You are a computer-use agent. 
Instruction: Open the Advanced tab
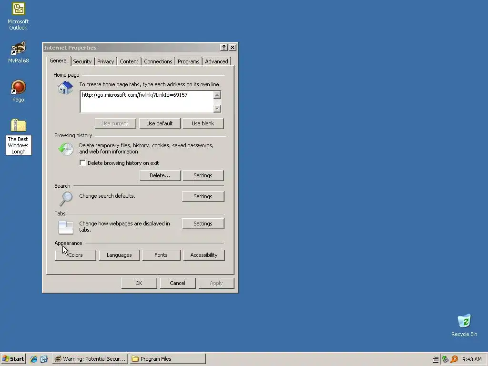click(x=216, y=61)
